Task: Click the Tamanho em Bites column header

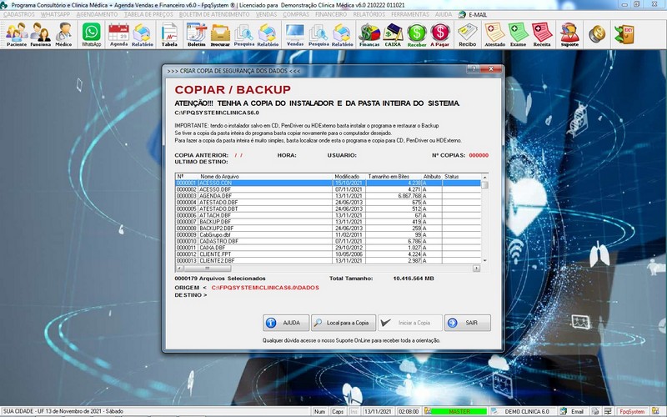Action: point(394,176)
